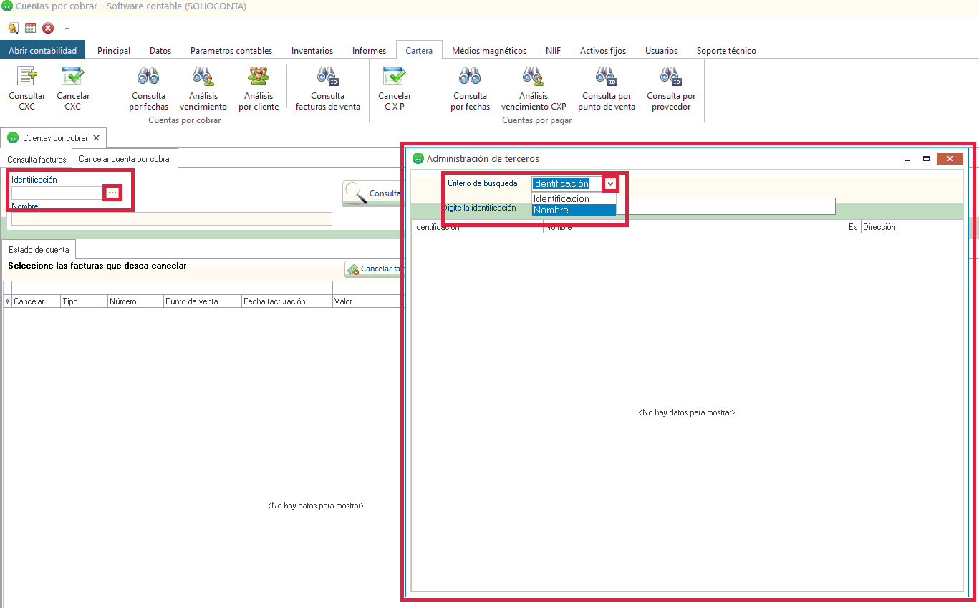Screen dimensions: 979x608
Task: Choose Identificación option in dropdown list
Action: click(x=573, y=198)
